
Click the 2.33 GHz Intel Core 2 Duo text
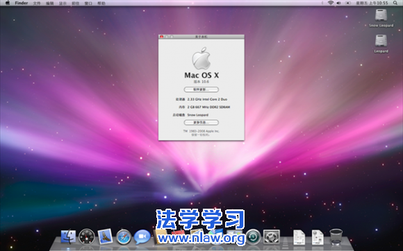(x=207, y=99)
